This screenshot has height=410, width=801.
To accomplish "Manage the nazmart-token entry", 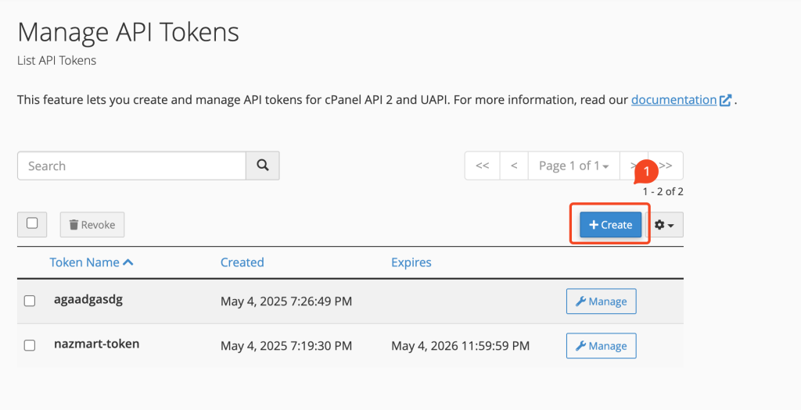I will click(602, 346).
